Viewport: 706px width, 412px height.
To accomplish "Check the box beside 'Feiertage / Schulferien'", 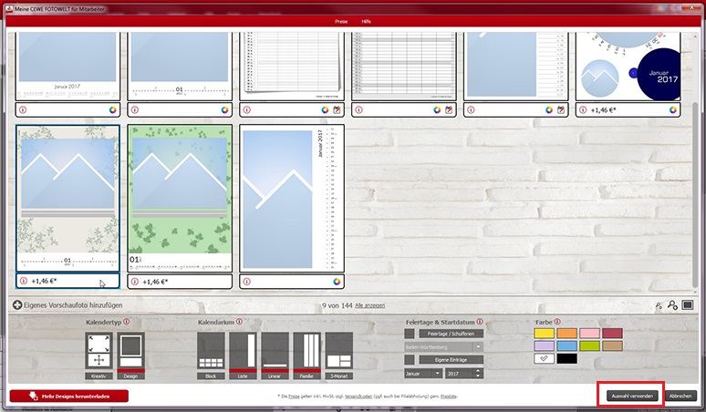I will (x=410, y=334).
